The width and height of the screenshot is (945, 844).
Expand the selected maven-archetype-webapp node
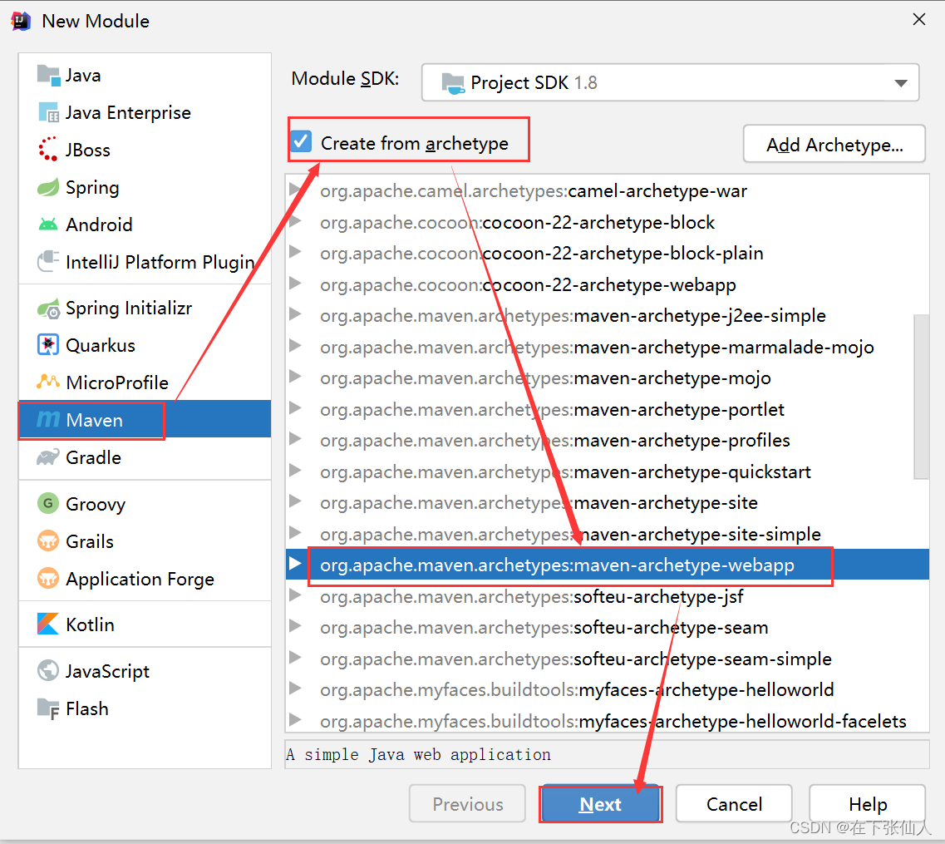coord(295,564)
